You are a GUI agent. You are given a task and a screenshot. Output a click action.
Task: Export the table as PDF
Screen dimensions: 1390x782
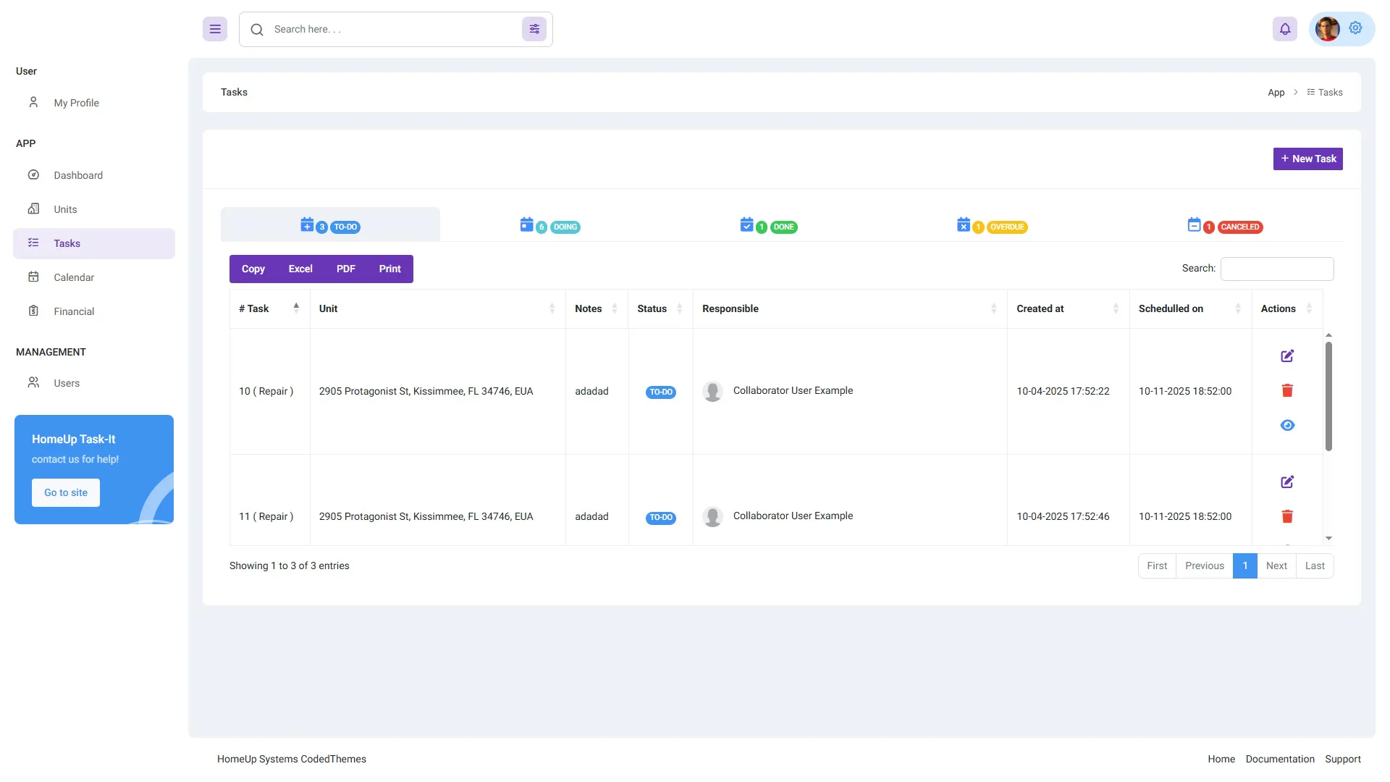tap(346, 269)
